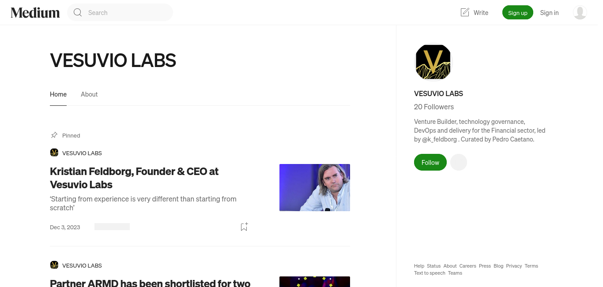Open the Text to speech footer link
Image resolution: width=603 pixels, height=287 pixels.
click(430, 273)
